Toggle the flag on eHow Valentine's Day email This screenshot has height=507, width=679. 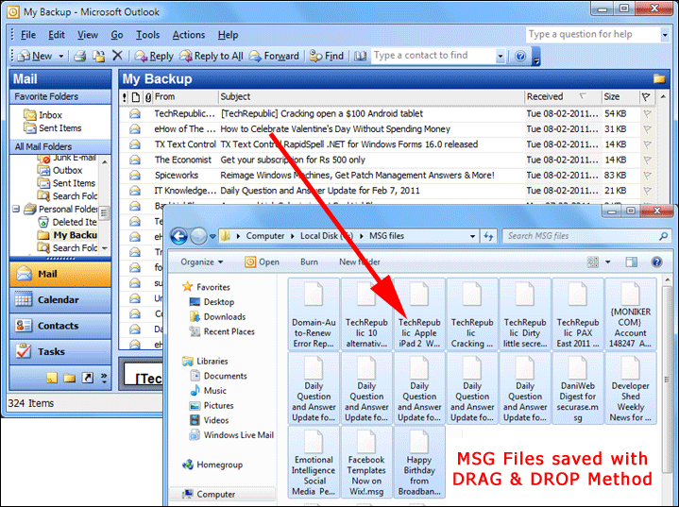[647, 129]
